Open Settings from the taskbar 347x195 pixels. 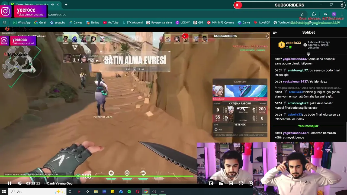(x=88, y=191)
